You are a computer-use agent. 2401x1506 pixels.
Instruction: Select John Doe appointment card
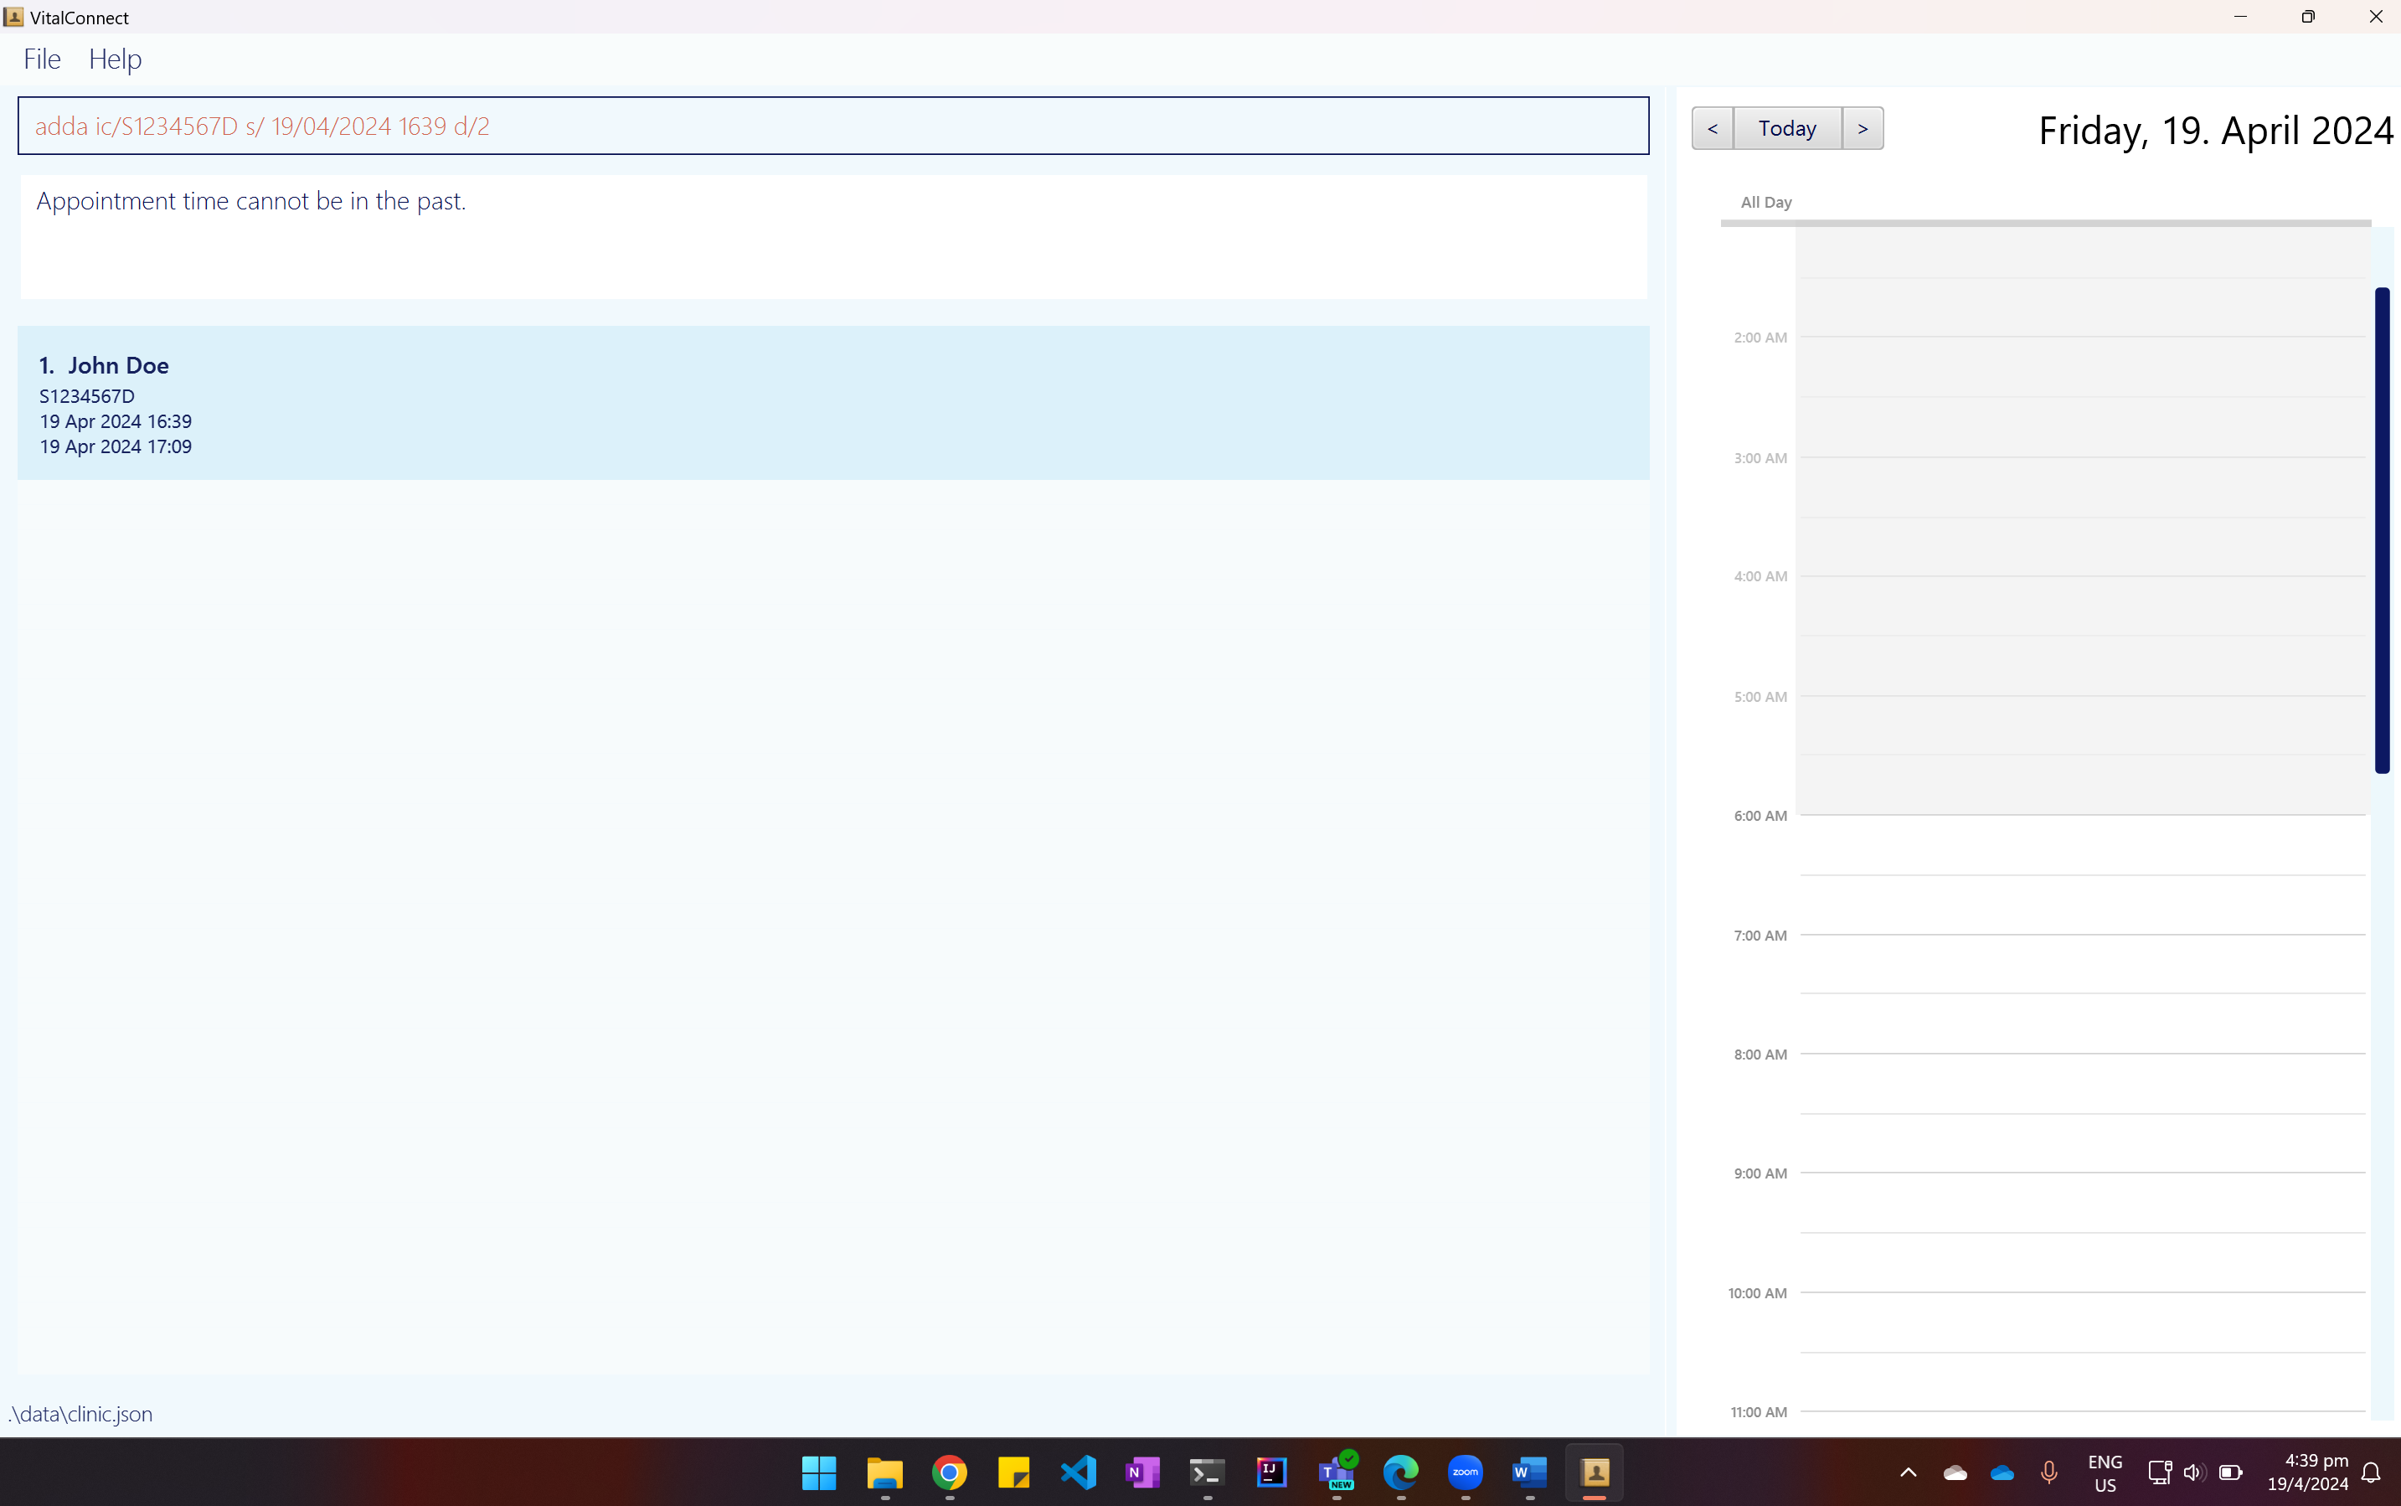coord(832,404)
